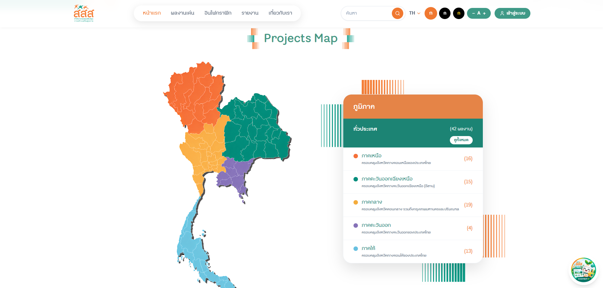Click the (13) count in ภาคใต้ row
Viewport: 603px width, 288px height.
(x=468, y=251)
